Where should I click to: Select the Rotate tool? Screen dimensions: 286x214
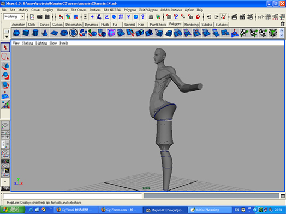point(5,76)
